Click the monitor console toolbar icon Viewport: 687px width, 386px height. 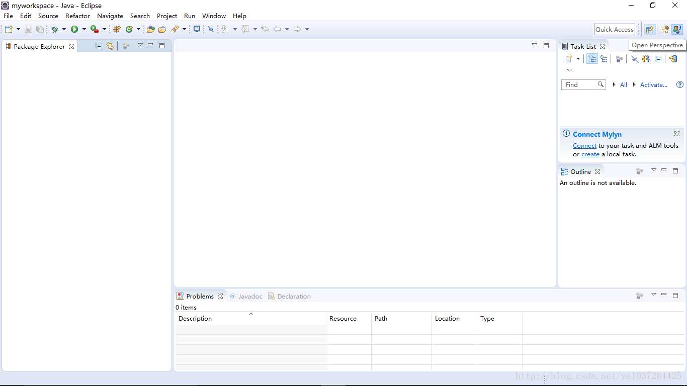tap(197, 29)
